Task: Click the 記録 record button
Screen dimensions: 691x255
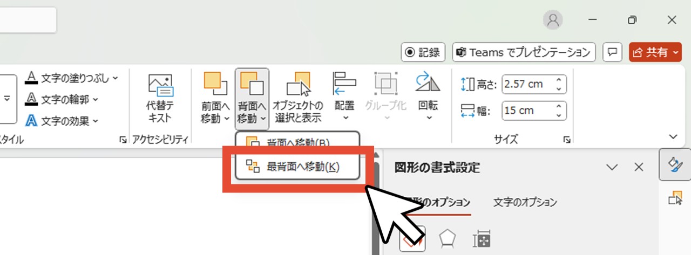Action: [423, 52]
